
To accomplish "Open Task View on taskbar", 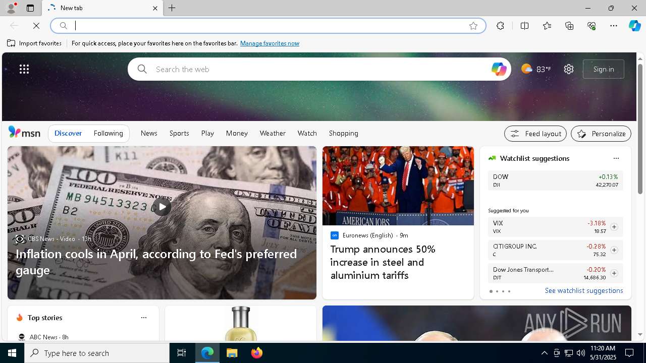I will (182, 353).
